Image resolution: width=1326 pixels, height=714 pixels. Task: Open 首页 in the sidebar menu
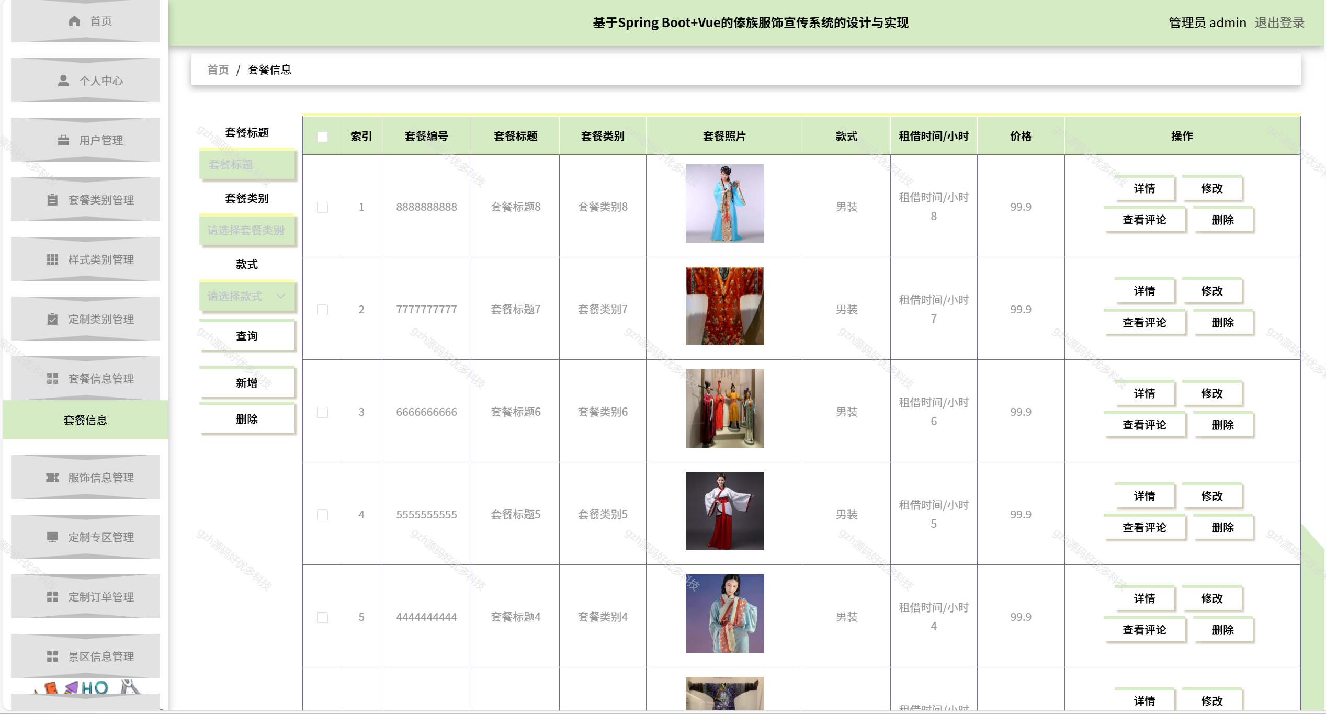click(x=85, y=21)
